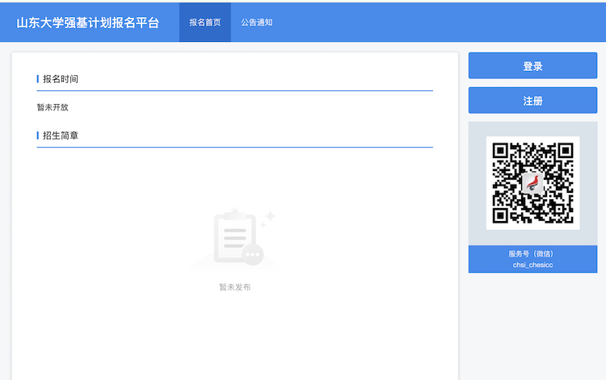Click the 暂未开放 status text

[53, 107]
